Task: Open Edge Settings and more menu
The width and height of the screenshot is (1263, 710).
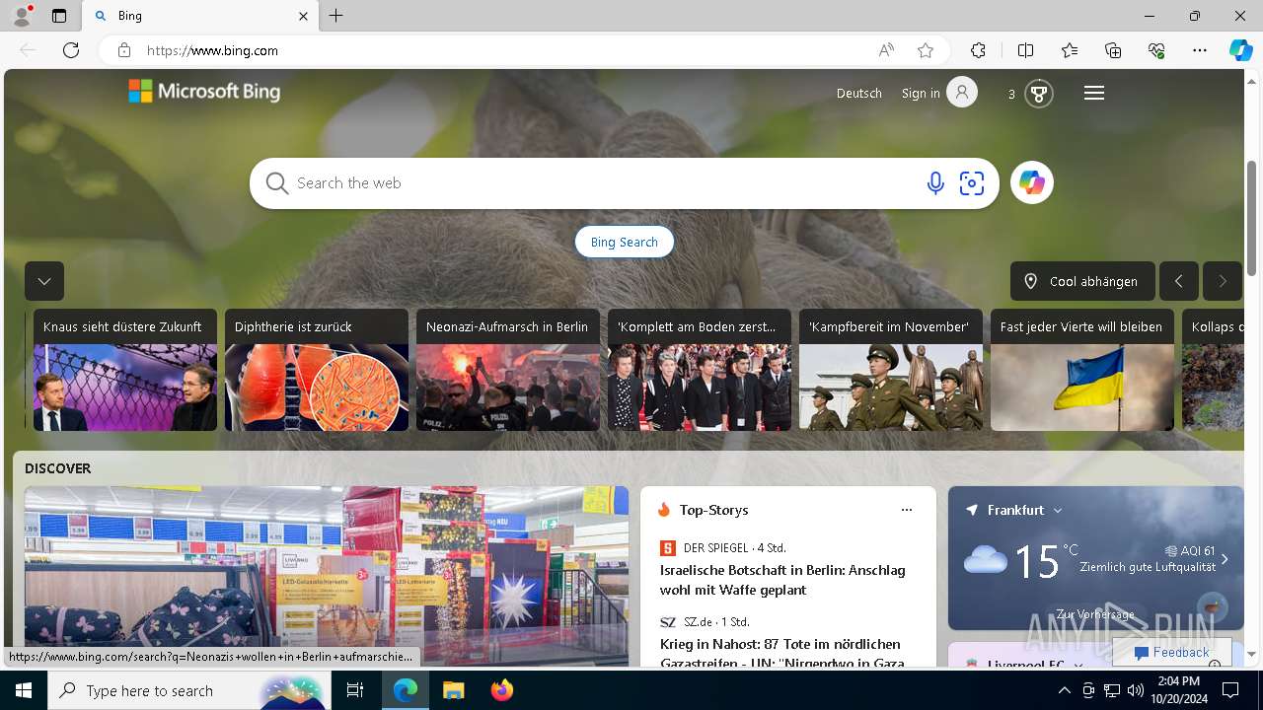Action: coord(1200,50)
